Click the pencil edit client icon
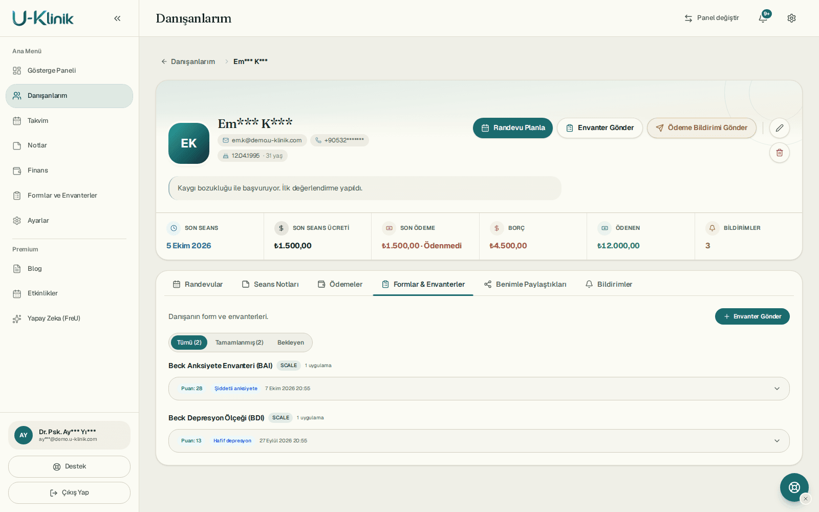 pyautogui.click(x=779, y=128)
